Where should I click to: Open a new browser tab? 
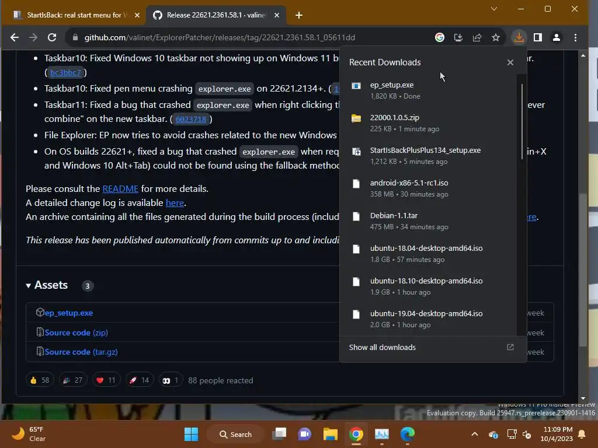(x=299, y=15)
